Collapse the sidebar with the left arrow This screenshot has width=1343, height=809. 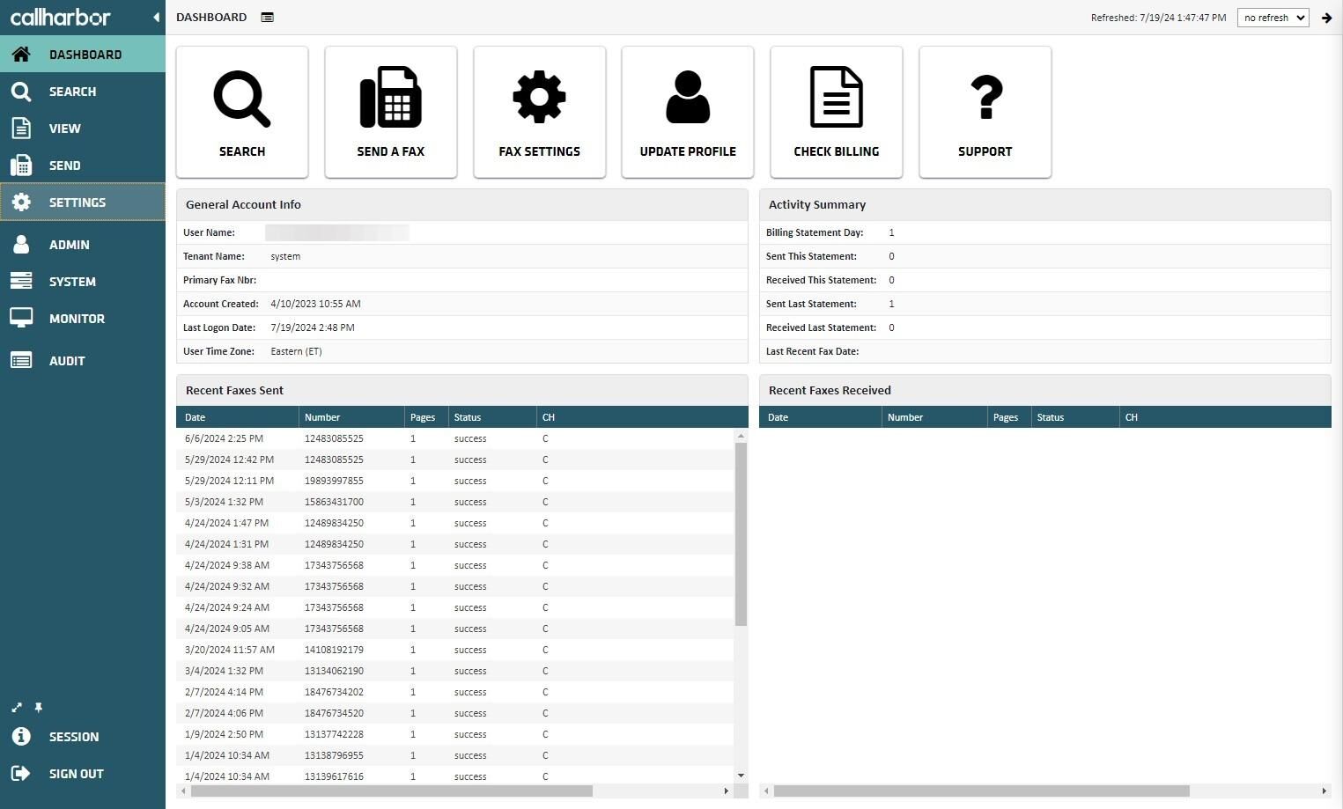(156, 17)
